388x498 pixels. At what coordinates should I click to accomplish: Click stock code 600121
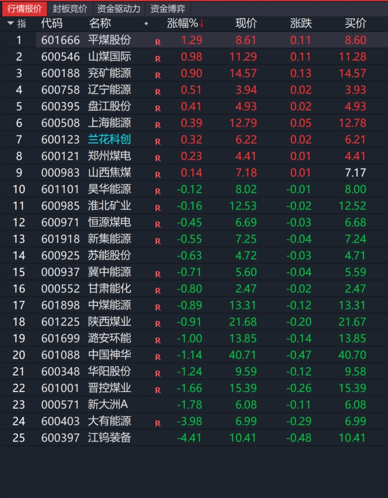60,156
